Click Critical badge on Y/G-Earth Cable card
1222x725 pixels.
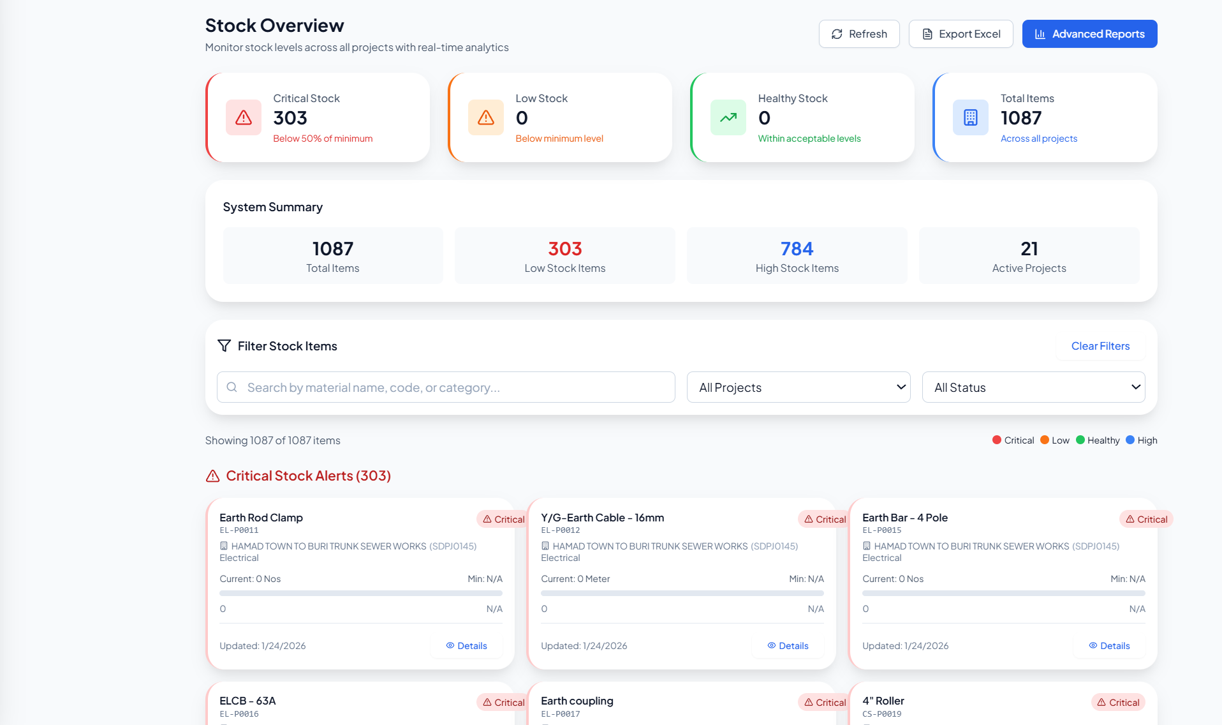(x=825, y=519)
